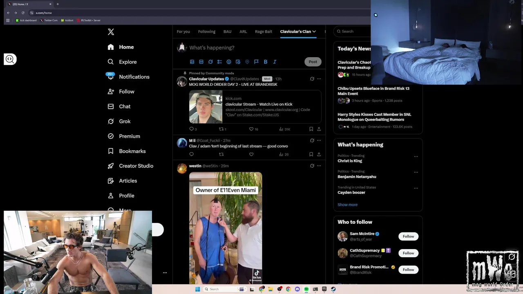The width and height of the screenshot is (523, 294).
Task: Bookmark the Clavicular Updates post
Action: [311, 129]
